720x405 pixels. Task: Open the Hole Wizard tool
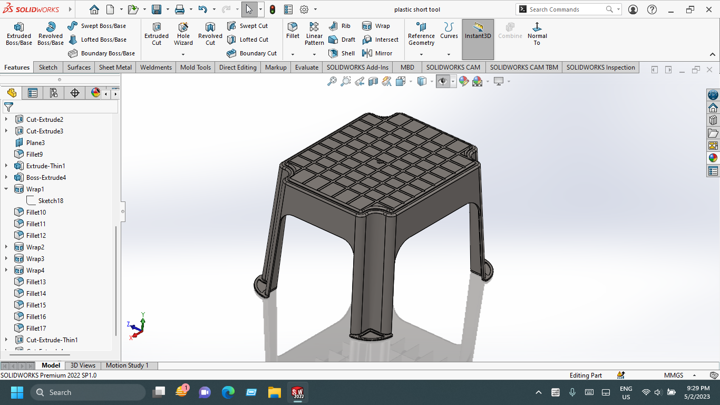coord(183,34)
